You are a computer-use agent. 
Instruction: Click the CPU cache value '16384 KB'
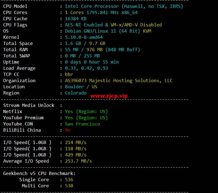coord(76,19)
